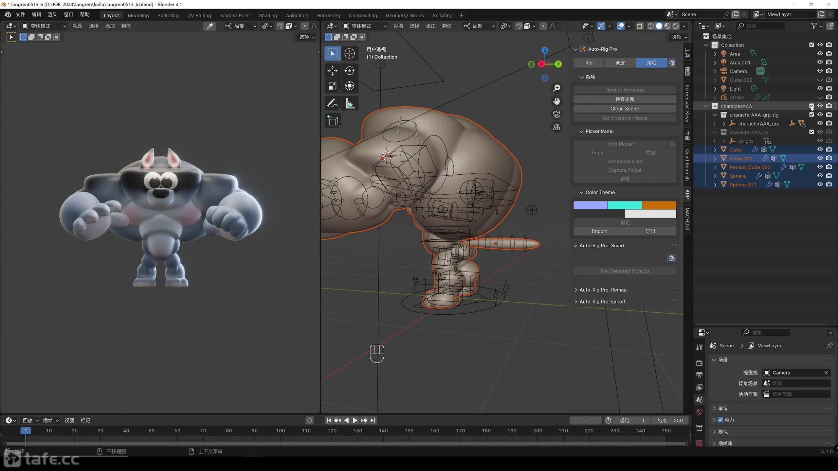Open the World properties tab icon

(x=700, y=412)
